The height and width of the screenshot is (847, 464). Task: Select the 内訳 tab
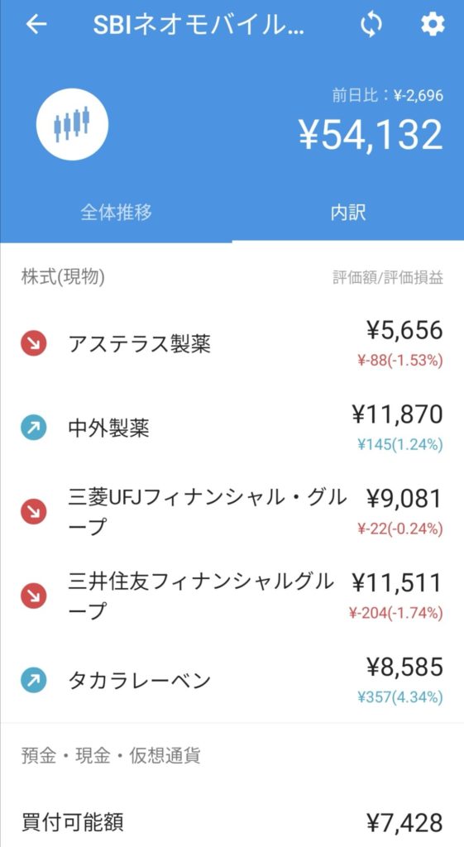348,213
